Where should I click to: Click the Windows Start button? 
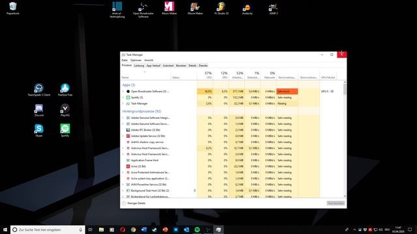pos(5,229)
